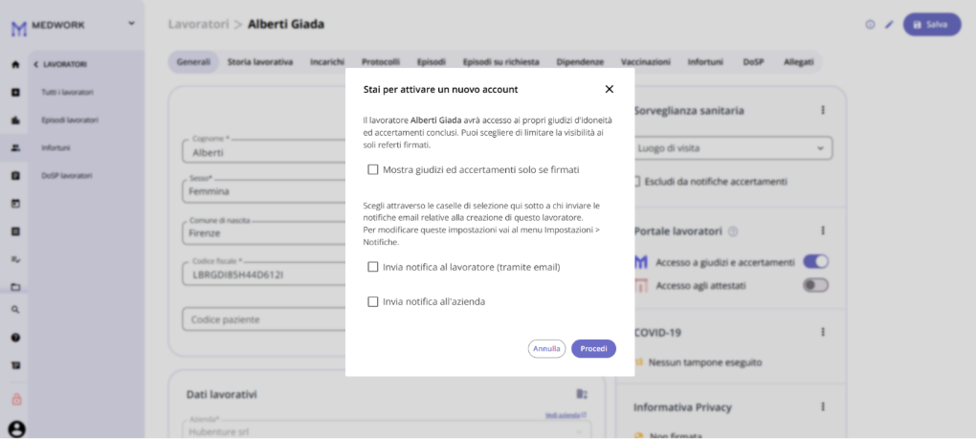Open the user profile avatar icon
The width and height of the screenshot is (976, 439).
17,429
